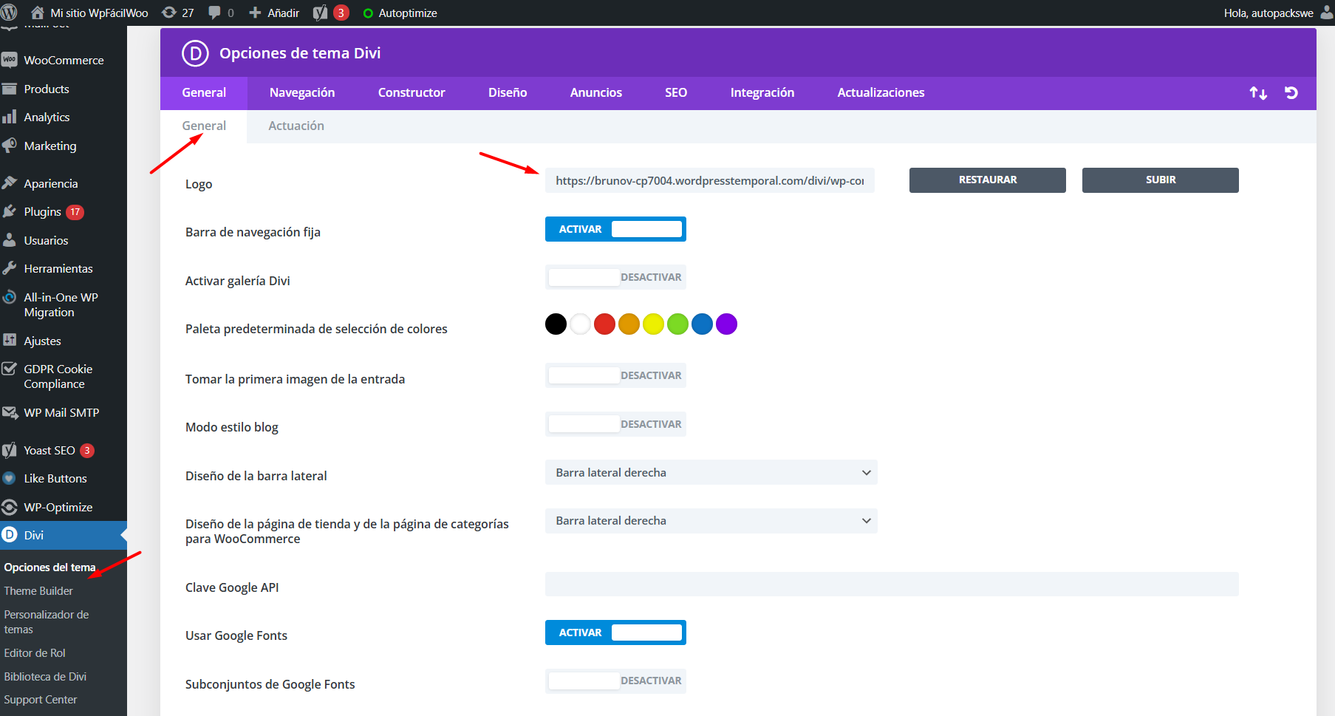Click the import/export arrows icon
Image resolution: width=1335 pixels, height=716 pixels.
[x=1257, y=93]
